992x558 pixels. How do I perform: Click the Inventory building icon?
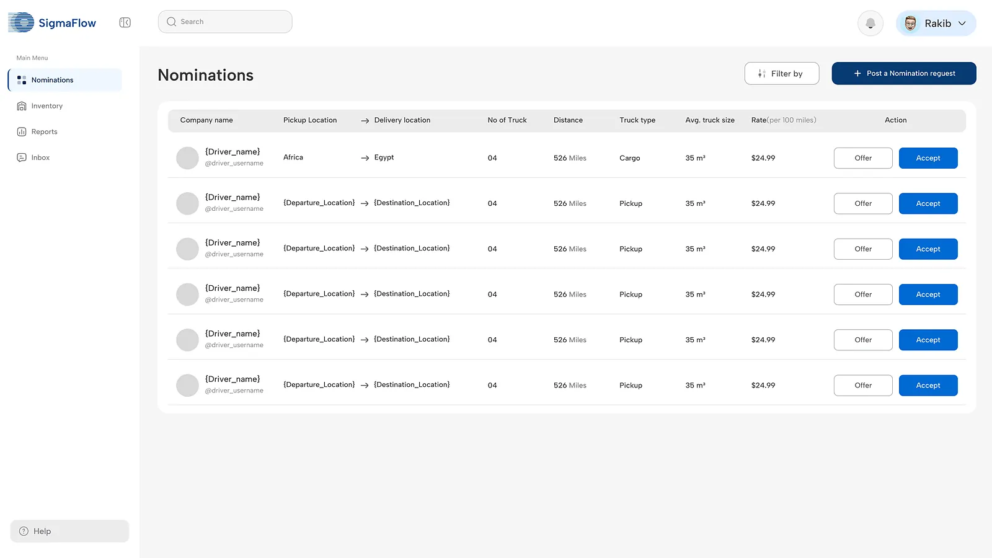(x=22, y=106)
